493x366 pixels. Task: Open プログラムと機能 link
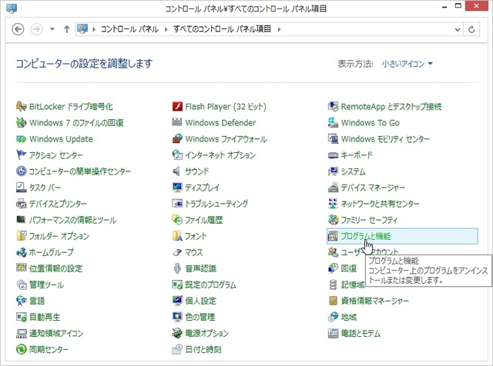click(x=366, y=236)
